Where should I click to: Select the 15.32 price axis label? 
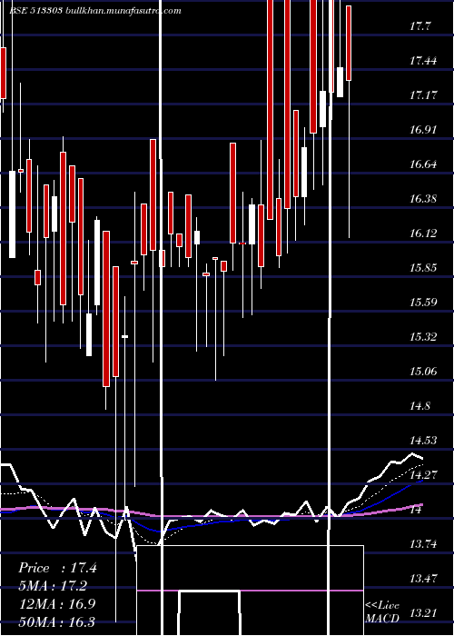pos(423,337)
